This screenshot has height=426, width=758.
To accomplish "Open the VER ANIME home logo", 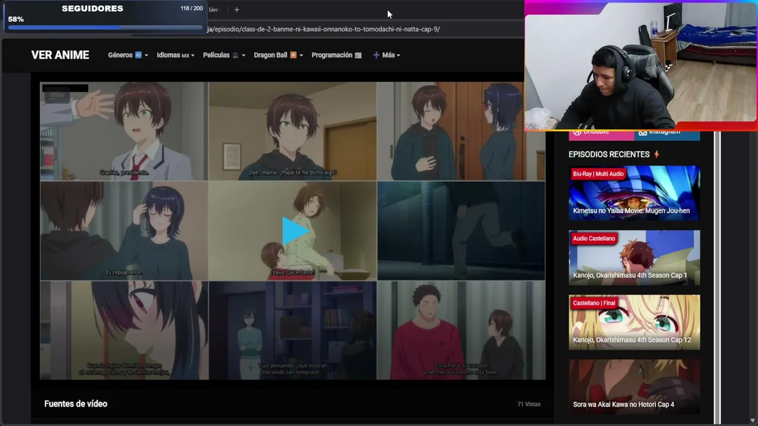I will point(60,55).
